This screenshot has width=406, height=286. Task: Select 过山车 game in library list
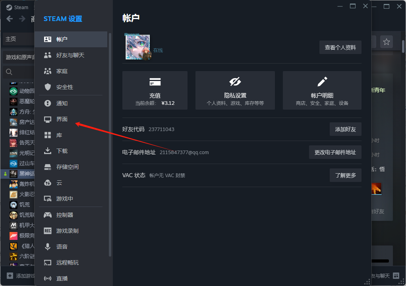22,163
